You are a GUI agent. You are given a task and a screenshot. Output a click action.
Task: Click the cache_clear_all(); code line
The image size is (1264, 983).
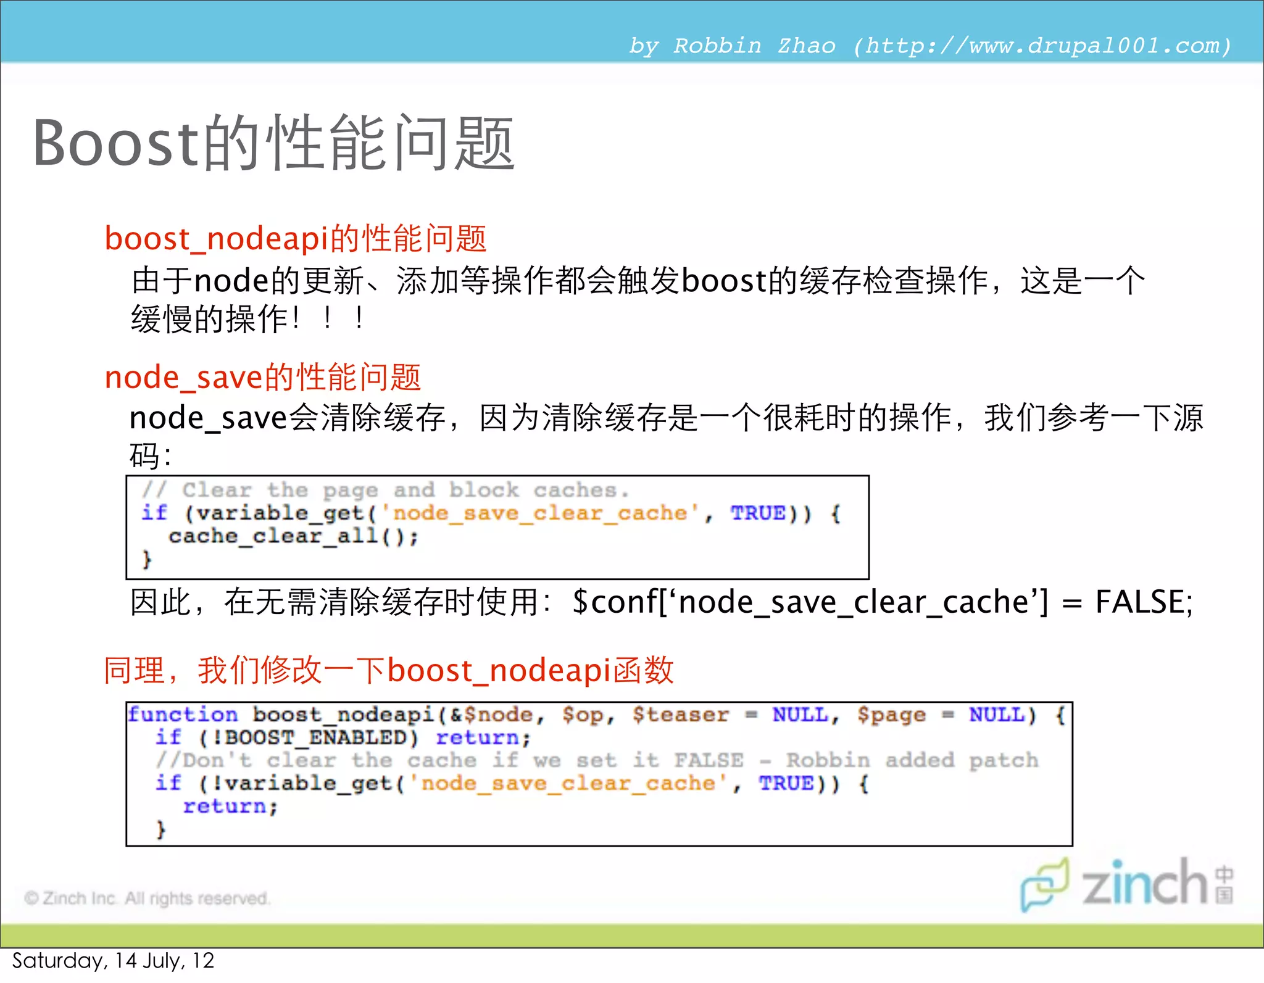[x=293, y=536]
